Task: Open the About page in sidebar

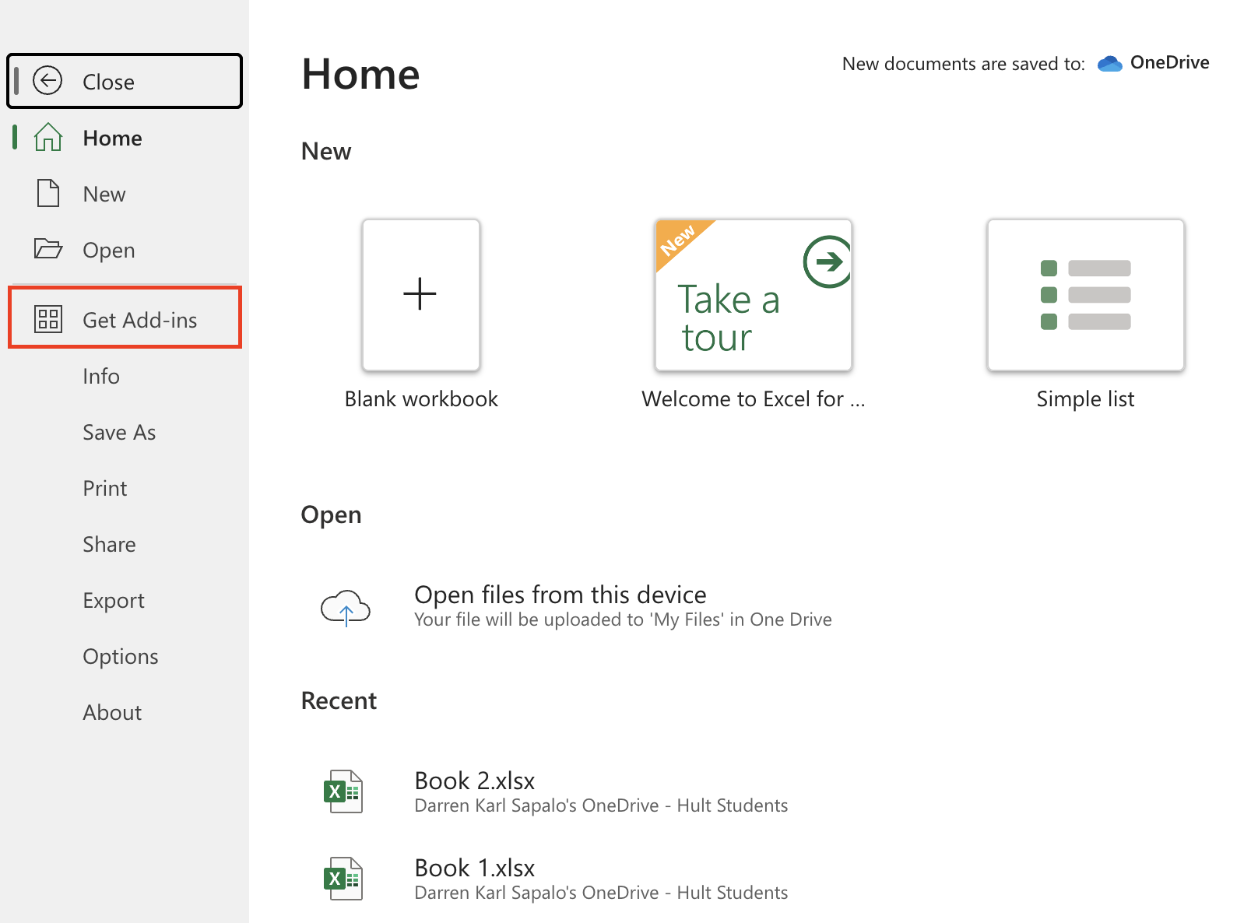Action: click(112, 712)
